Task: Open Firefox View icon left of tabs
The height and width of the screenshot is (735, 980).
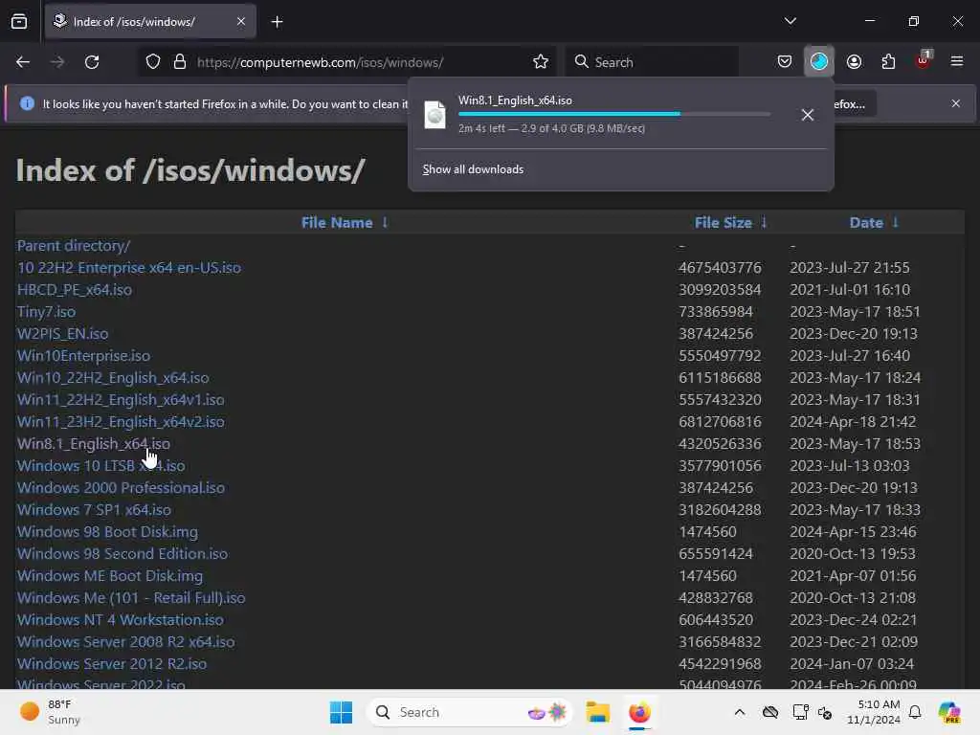Action: pos(19,22)
